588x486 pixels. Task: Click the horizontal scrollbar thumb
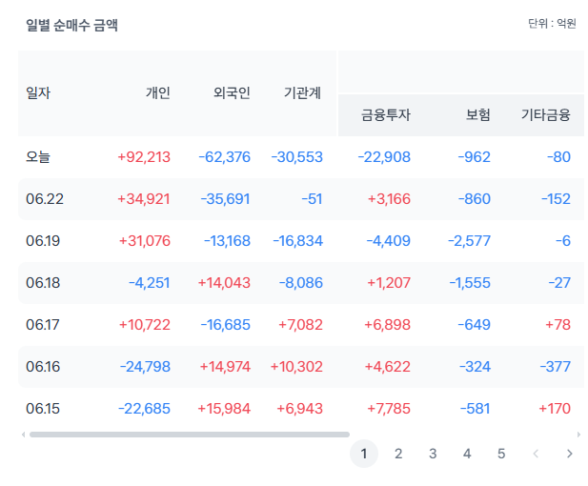[x=190, y=435]
